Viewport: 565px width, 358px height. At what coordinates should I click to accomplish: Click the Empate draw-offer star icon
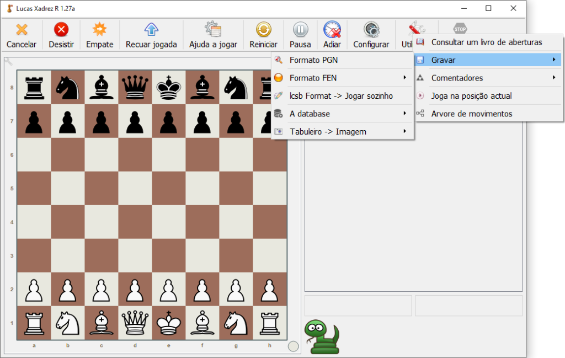click(x=99, y=28)
